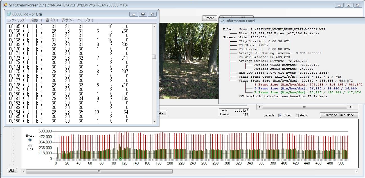
Task: Open the ファイル(F) menu in Notepad
Action: click(17, 20)
